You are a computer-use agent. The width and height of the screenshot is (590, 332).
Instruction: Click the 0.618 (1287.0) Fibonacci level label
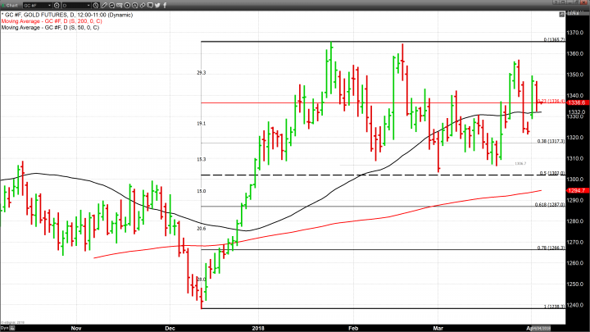(x=550, y=205)
